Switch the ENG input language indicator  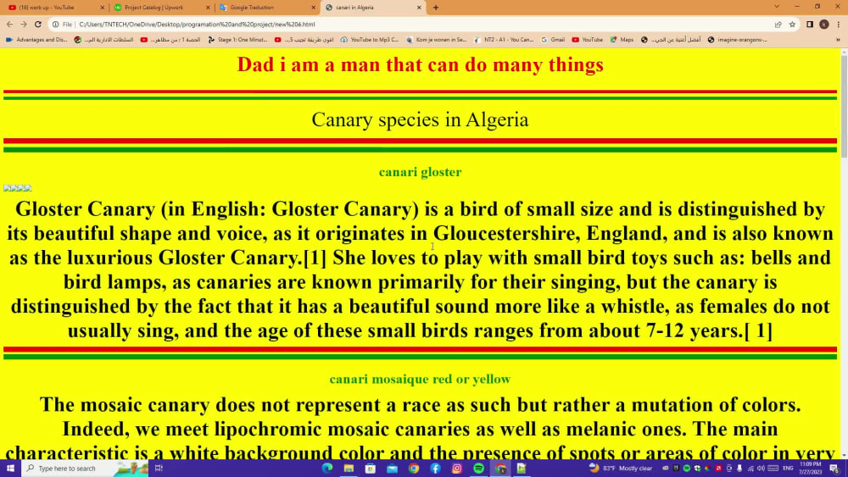click(x=788, y=468)
